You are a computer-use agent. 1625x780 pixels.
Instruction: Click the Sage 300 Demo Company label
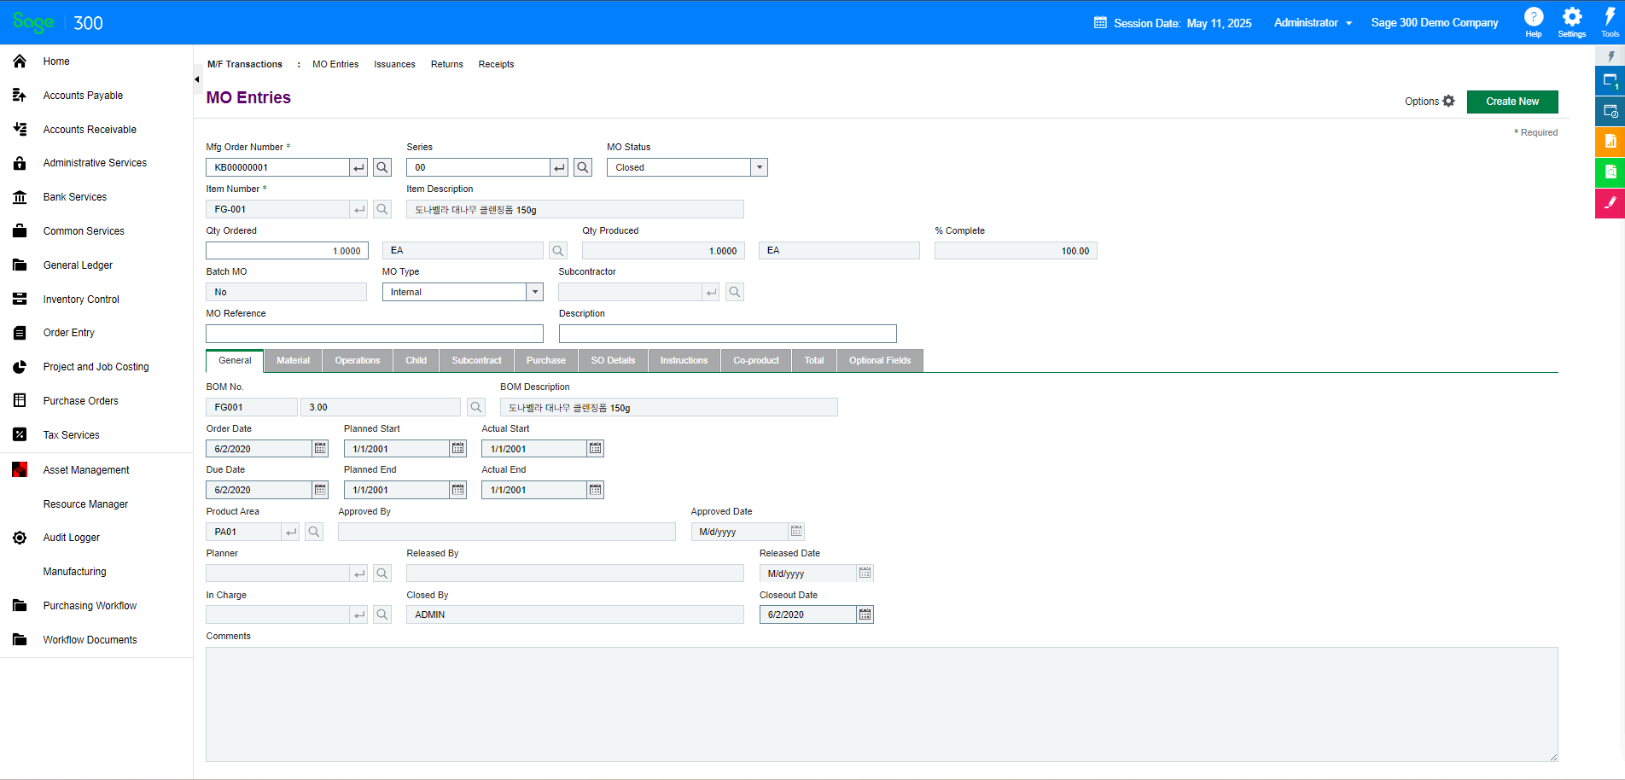[x=1435, y=23]
